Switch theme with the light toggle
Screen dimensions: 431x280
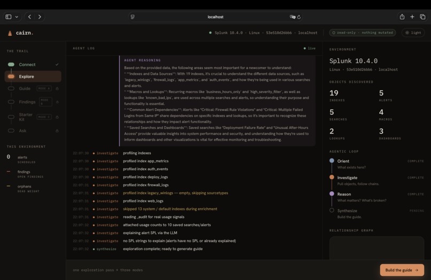[413, 33]
